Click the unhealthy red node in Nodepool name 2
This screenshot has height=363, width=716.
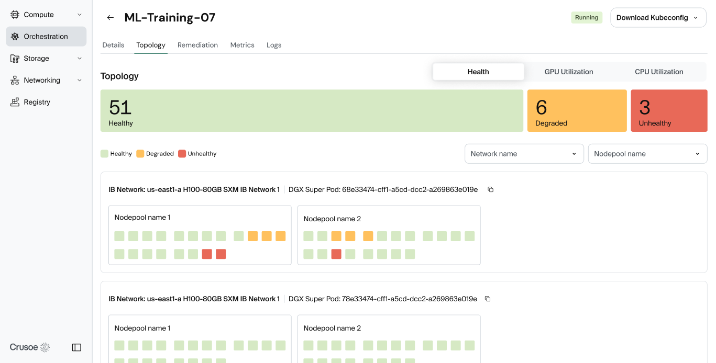[x=336, y=254]
